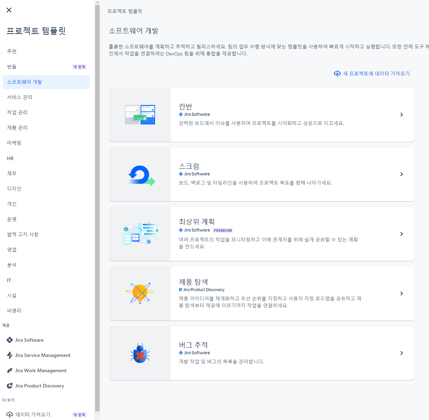Click the 버그 추적 template title

point(193,345)
